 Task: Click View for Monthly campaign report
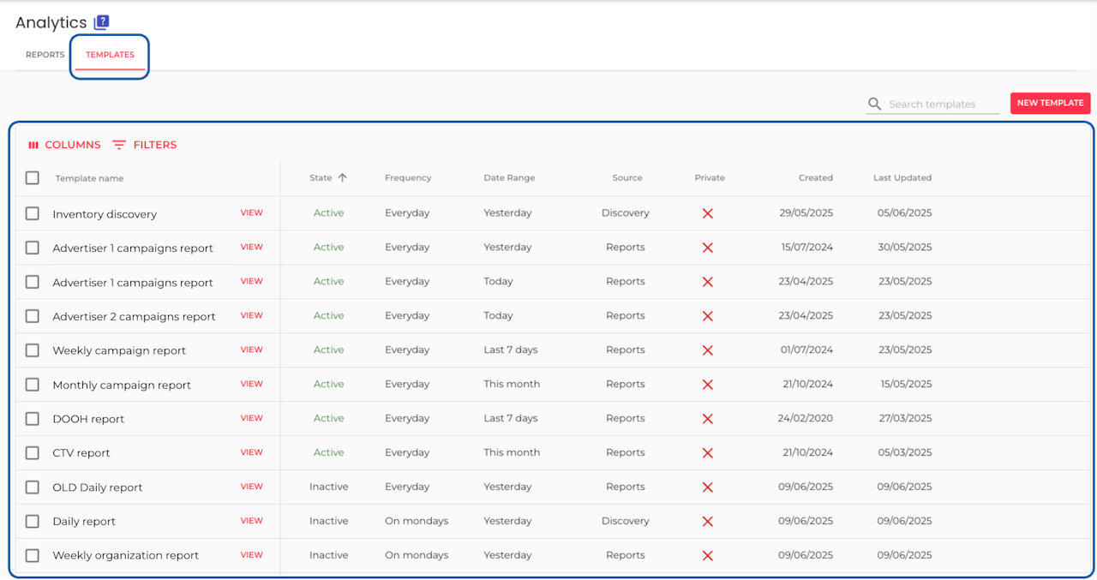(x=251, y=385)
